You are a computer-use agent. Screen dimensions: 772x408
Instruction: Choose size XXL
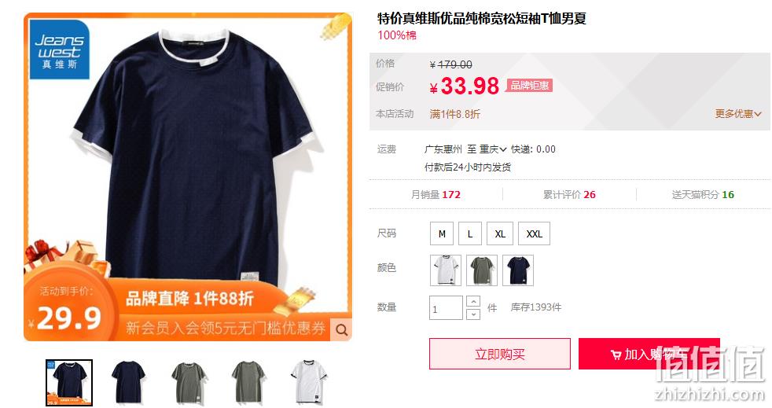pyautogui.click(x=535, y=233)
